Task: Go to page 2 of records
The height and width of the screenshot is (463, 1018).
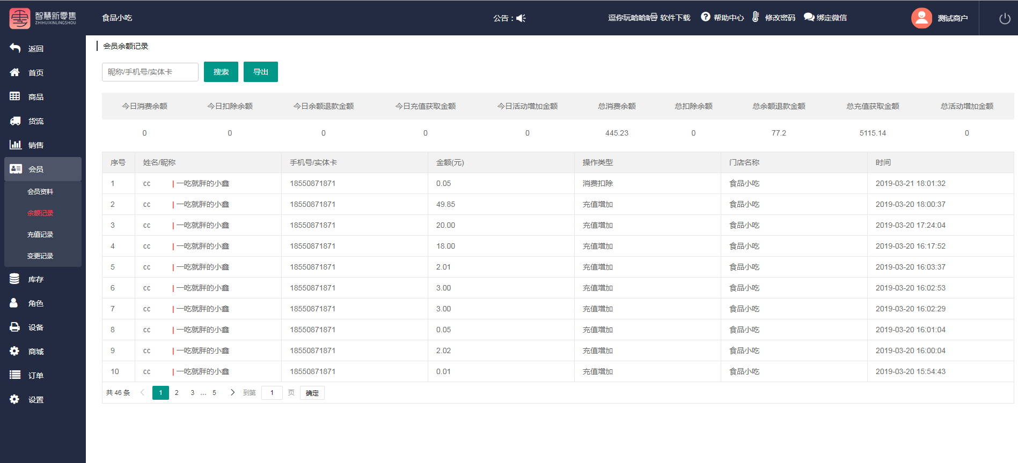Action: (x=177, y=393)
